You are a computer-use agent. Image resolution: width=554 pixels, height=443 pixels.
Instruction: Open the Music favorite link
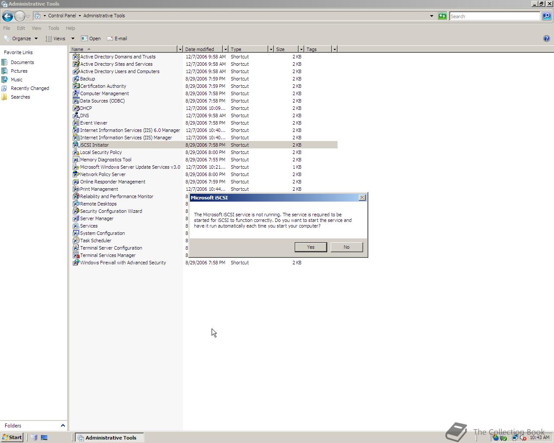point(16,80)
